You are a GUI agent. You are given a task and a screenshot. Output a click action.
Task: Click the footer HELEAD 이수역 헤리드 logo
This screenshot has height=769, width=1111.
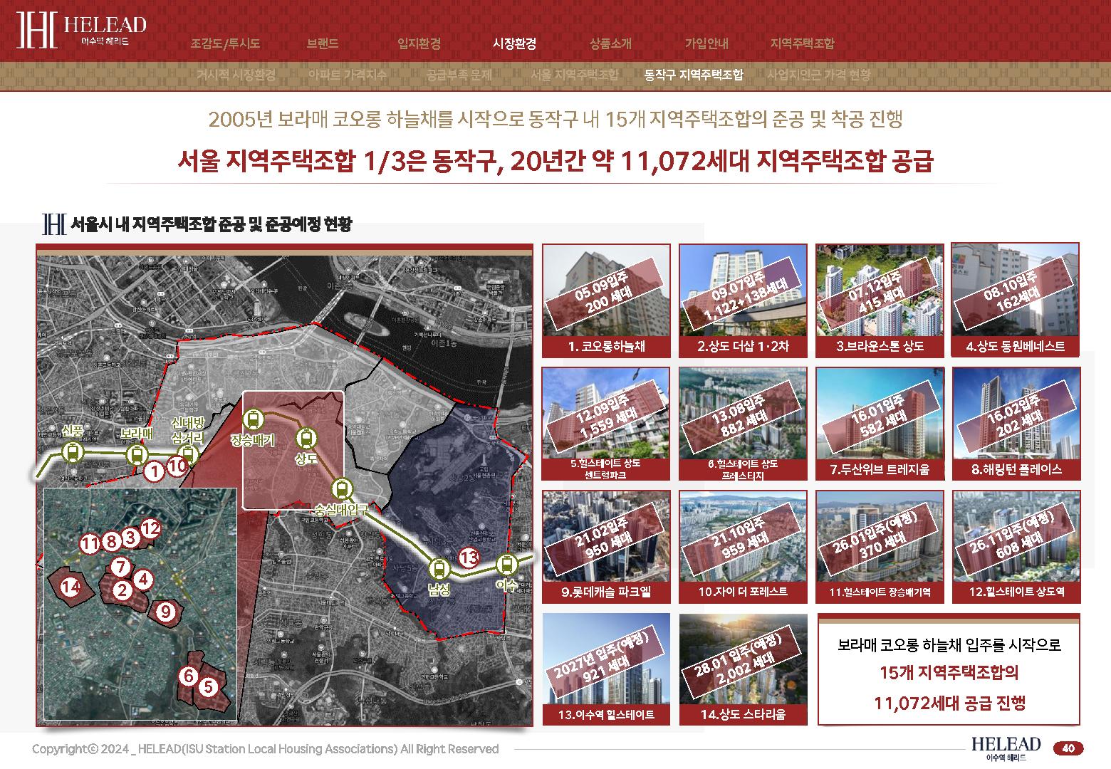tap(1006, 749)
